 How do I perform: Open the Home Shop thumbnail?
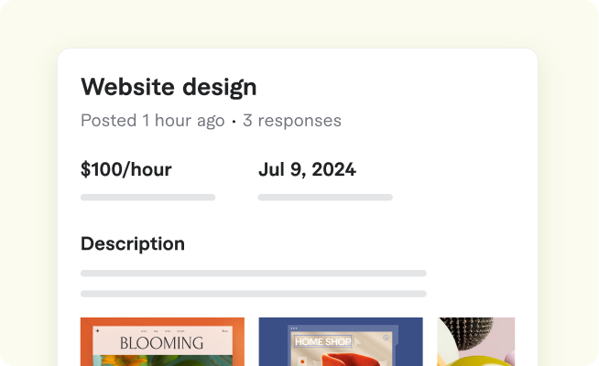[341, 341]
